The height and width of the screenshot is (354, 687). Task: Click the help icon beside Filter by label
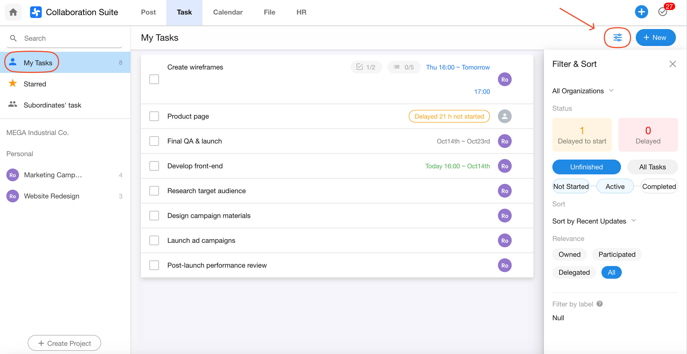pyautogui.click(x=600, y=304)
